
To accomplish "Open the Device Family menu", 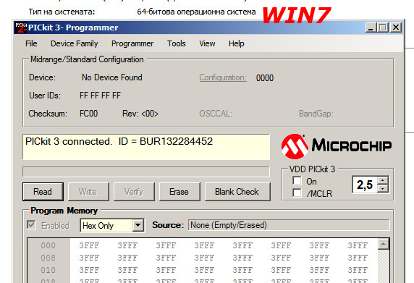I will (x=75, y=43).
